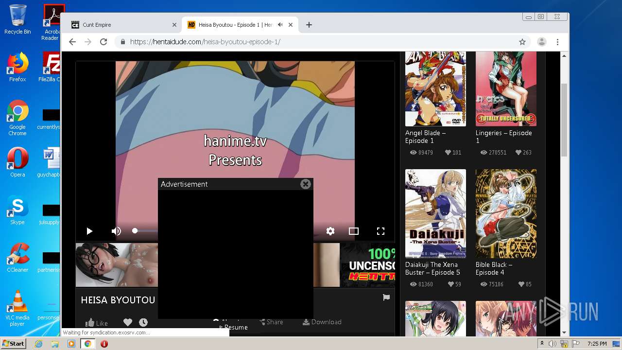The image size is (622, 350).
Task: Close the first browser tab
Action: pos(174,25)
